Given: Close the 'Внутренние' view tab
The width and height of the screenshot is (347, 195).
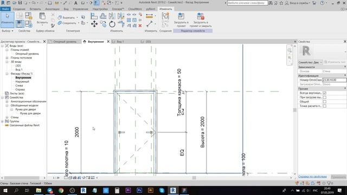Looking at the screenshot, I should tap(108, 42).
